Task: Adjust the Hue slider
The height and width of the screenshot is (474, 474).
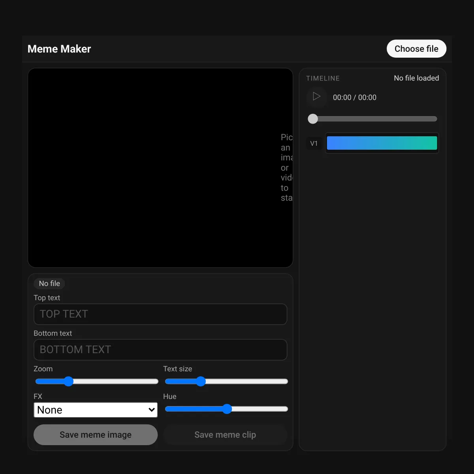Action: (226, 409)
